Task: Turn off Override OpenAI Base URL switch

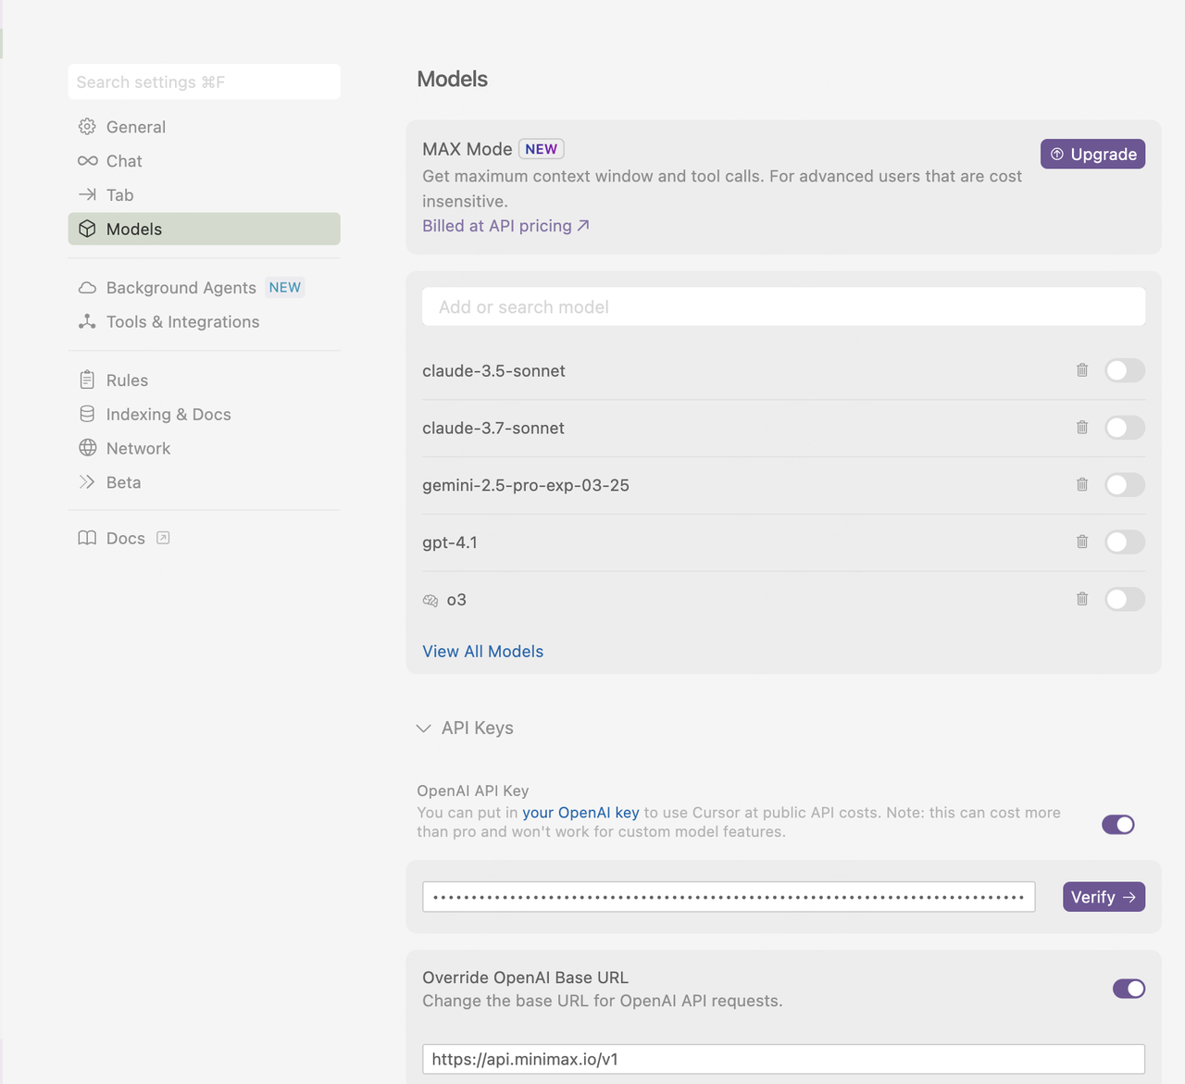Action: 1129,989
